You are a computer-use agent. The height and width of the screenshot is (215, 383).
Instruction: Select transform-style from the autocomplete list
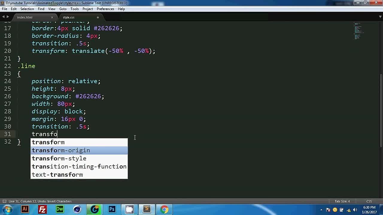[x=59, y=158]
